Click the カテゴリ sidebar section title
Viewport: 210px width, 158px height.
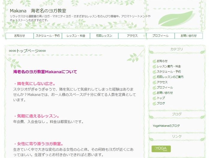point(177,49)
